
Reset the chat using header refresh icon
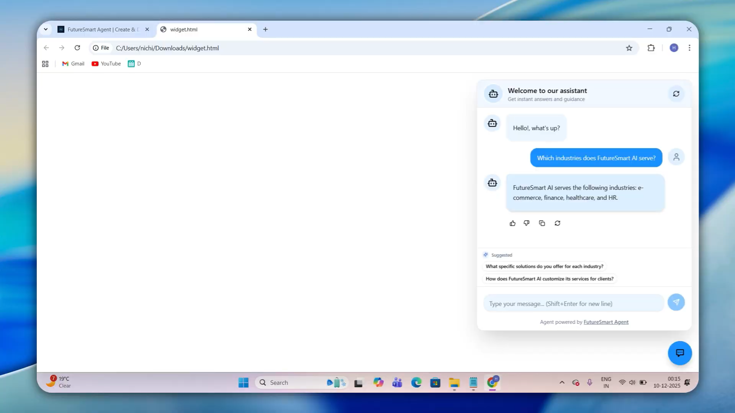coord(676,94)
